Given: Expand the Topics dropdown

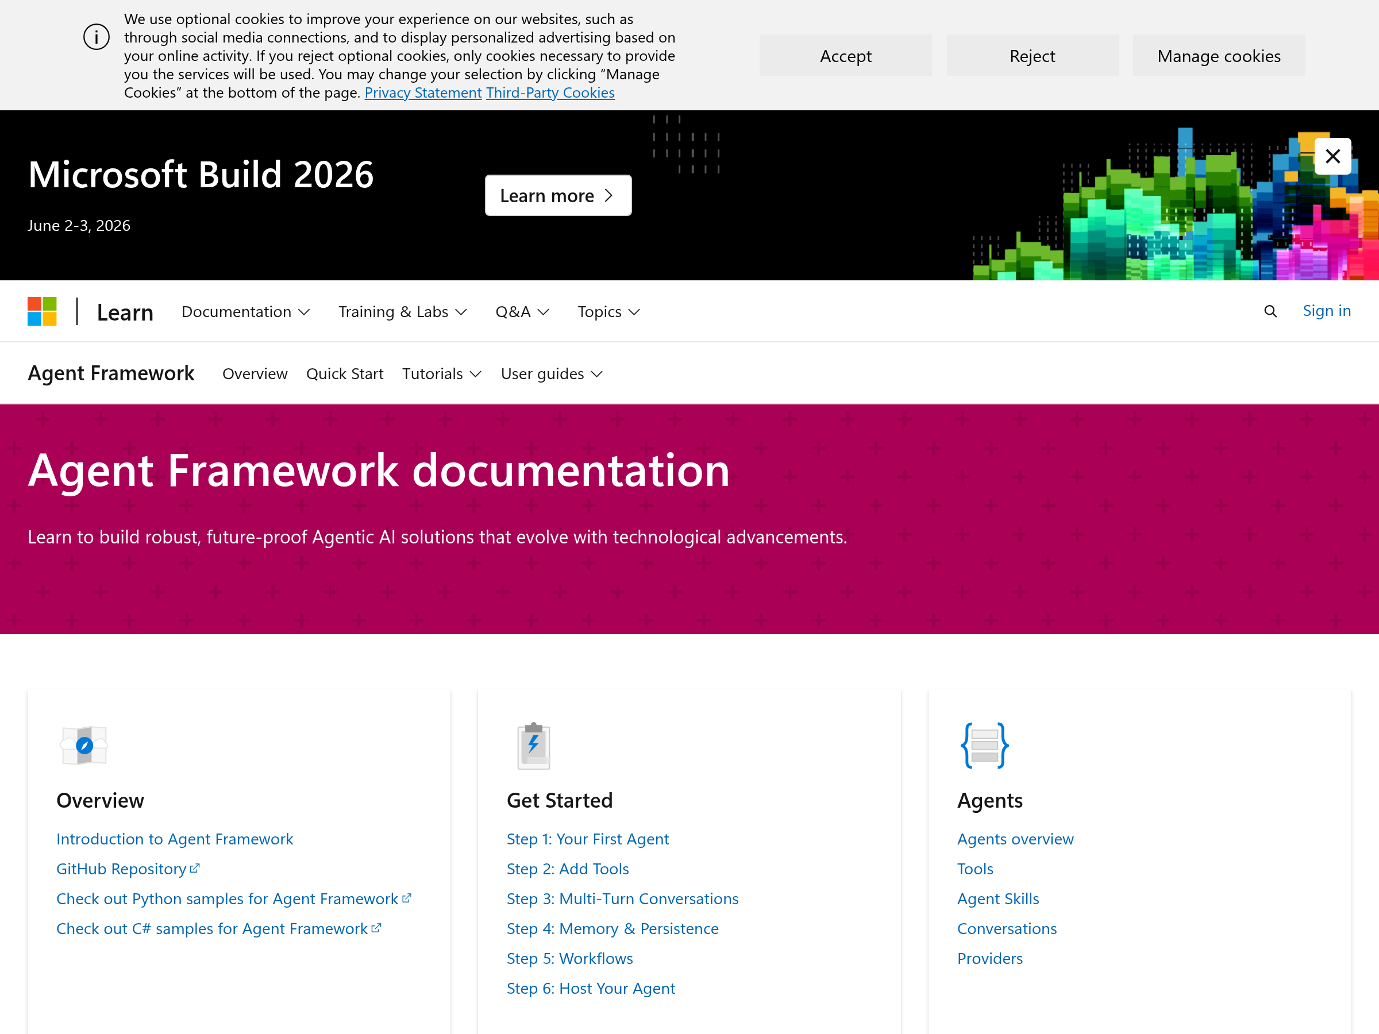Looking at the screenshot, I should click(609, 311).
